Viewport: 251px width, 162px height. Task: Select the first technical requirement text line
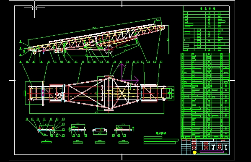153,138
